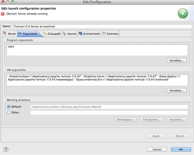Click the Default working directory path field
The height and width of the screenshot is (155, 194).
109,107
